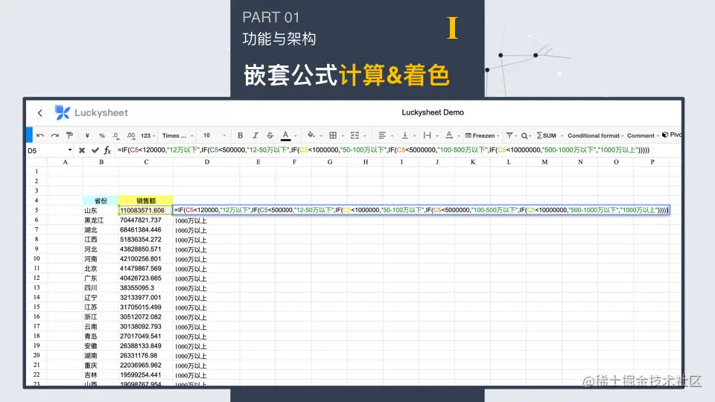Click into the formula bar text
Screen dimensions: 715x402
384,150
